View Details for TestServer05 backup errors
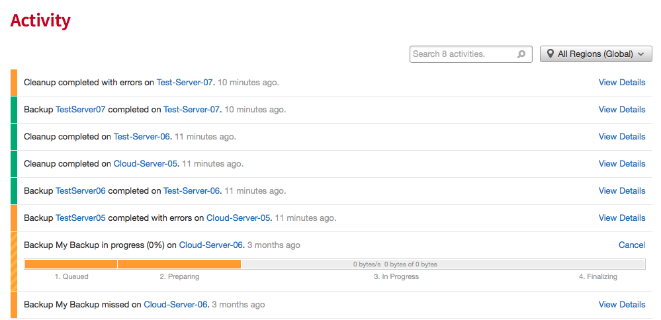Image resolution: width=661 pixels, height=320 pixels. tap(621, 218)
